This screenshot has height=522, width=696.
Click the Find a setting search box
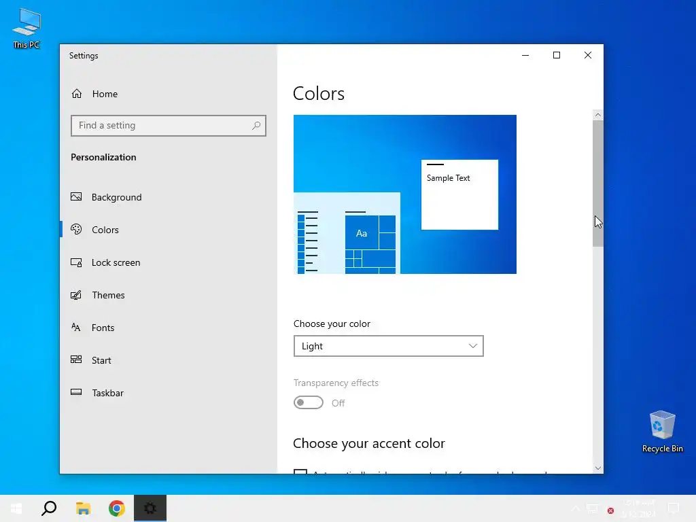(x=169, y=126)
